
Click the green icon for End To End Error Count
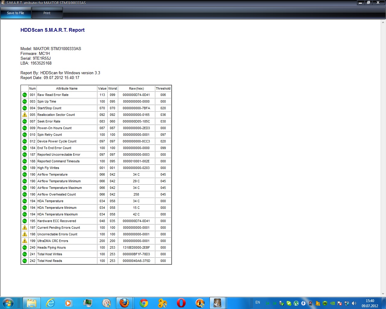(x=25, y=148)
